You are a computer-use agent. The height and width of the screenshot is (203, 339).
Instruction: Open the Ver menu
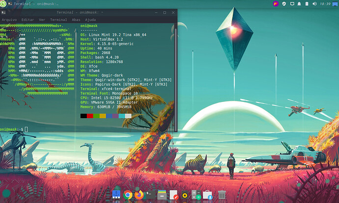click(x=42, y=20)
